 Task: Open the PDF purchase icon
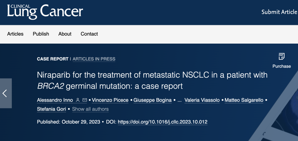[281, 57]
